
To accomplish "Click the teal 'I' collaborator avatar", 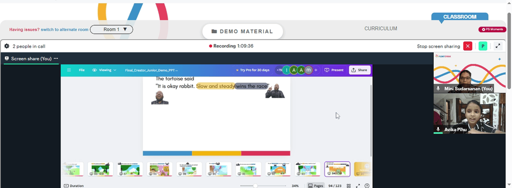I will click(287, 70).
